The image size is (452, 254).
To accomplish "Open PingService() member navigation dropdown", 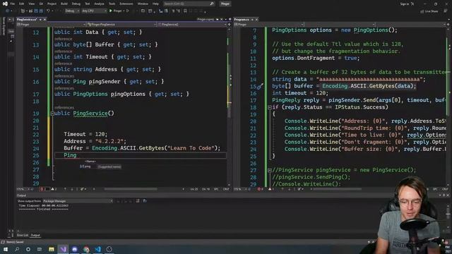I will (192, 25).
